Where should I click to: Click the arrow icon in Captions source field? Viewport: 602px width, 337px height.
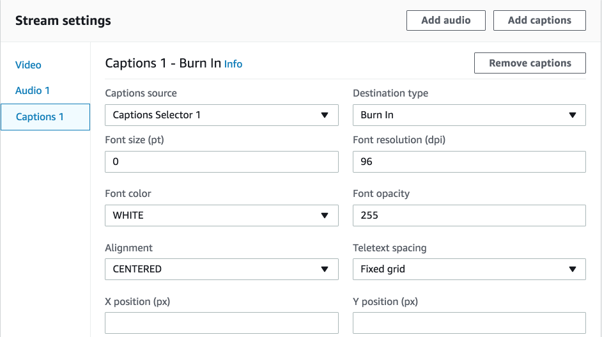click(325, 115)
